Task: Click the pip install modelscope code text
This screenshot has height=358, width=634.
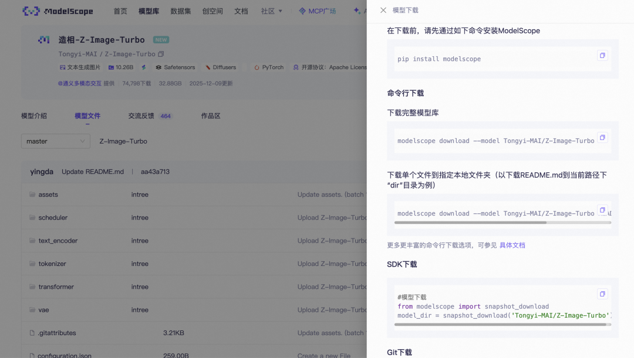Action: coord(439,59)
